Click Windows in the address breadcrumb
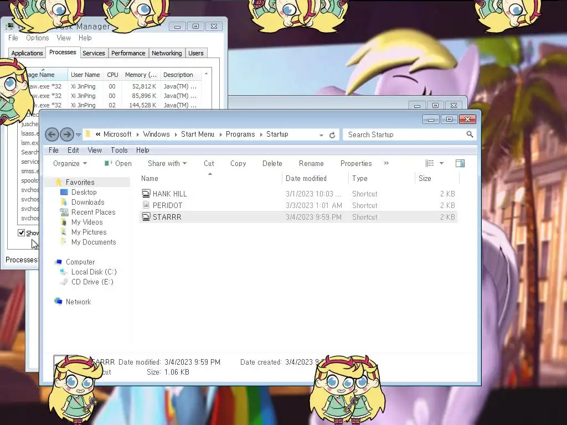The width and height of the screenshot is (567, 425). pos(156,134)
